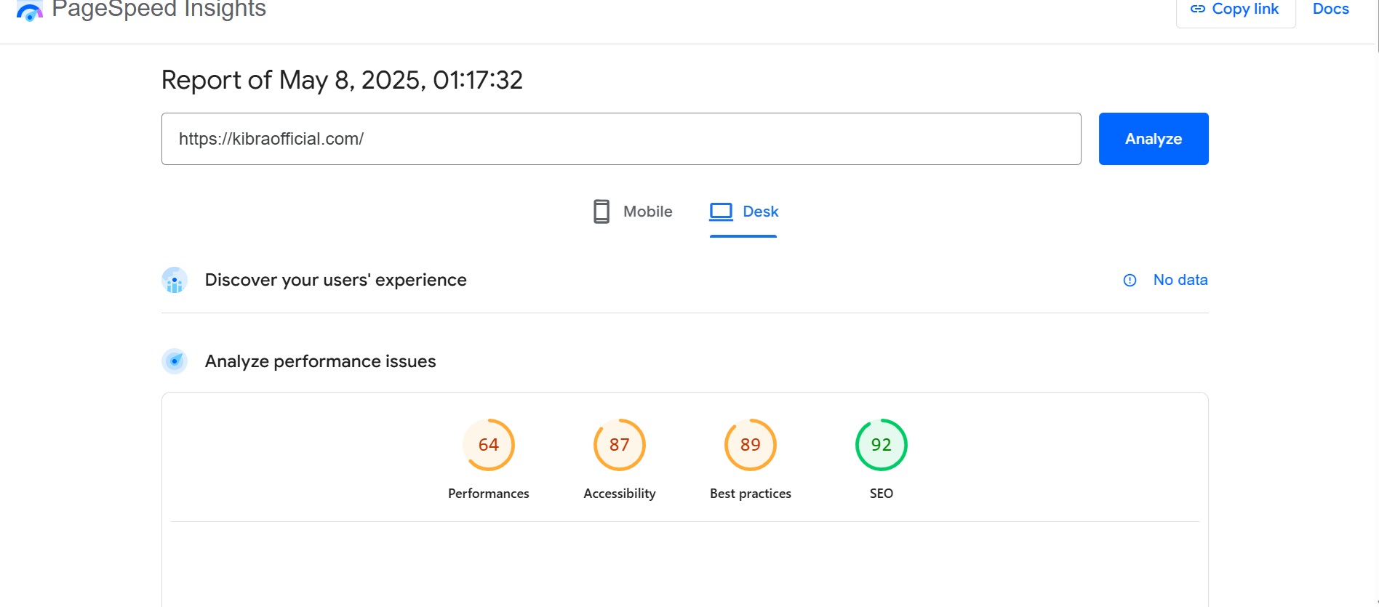The height and width of the screenshot is (607, 1379).
Task: Click the Best practices label
Action: click(751, 494)
